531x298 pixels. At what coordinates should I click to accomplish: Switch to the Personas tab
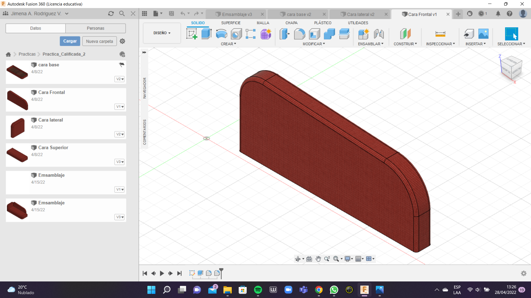tap(95, 28)
